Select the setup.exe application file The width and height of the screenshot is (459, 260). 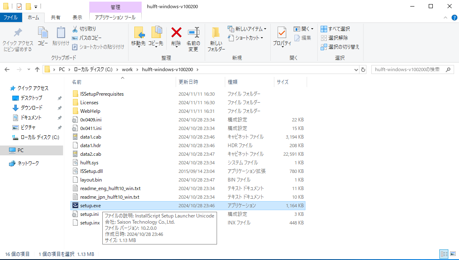[x=188, y=206]
